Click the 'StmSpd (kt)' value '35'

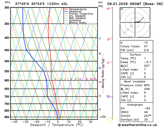pos(146,120)
